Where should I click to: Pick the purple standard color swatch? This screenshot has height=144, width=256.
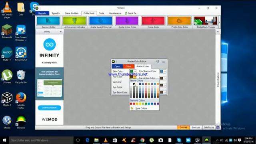tap(158, 104)
